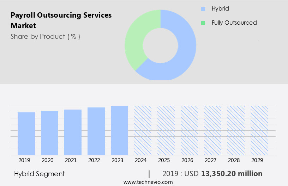288x186 pixels.
Task: Click the 2022 solid blue bar
Action: coord(96,131)
